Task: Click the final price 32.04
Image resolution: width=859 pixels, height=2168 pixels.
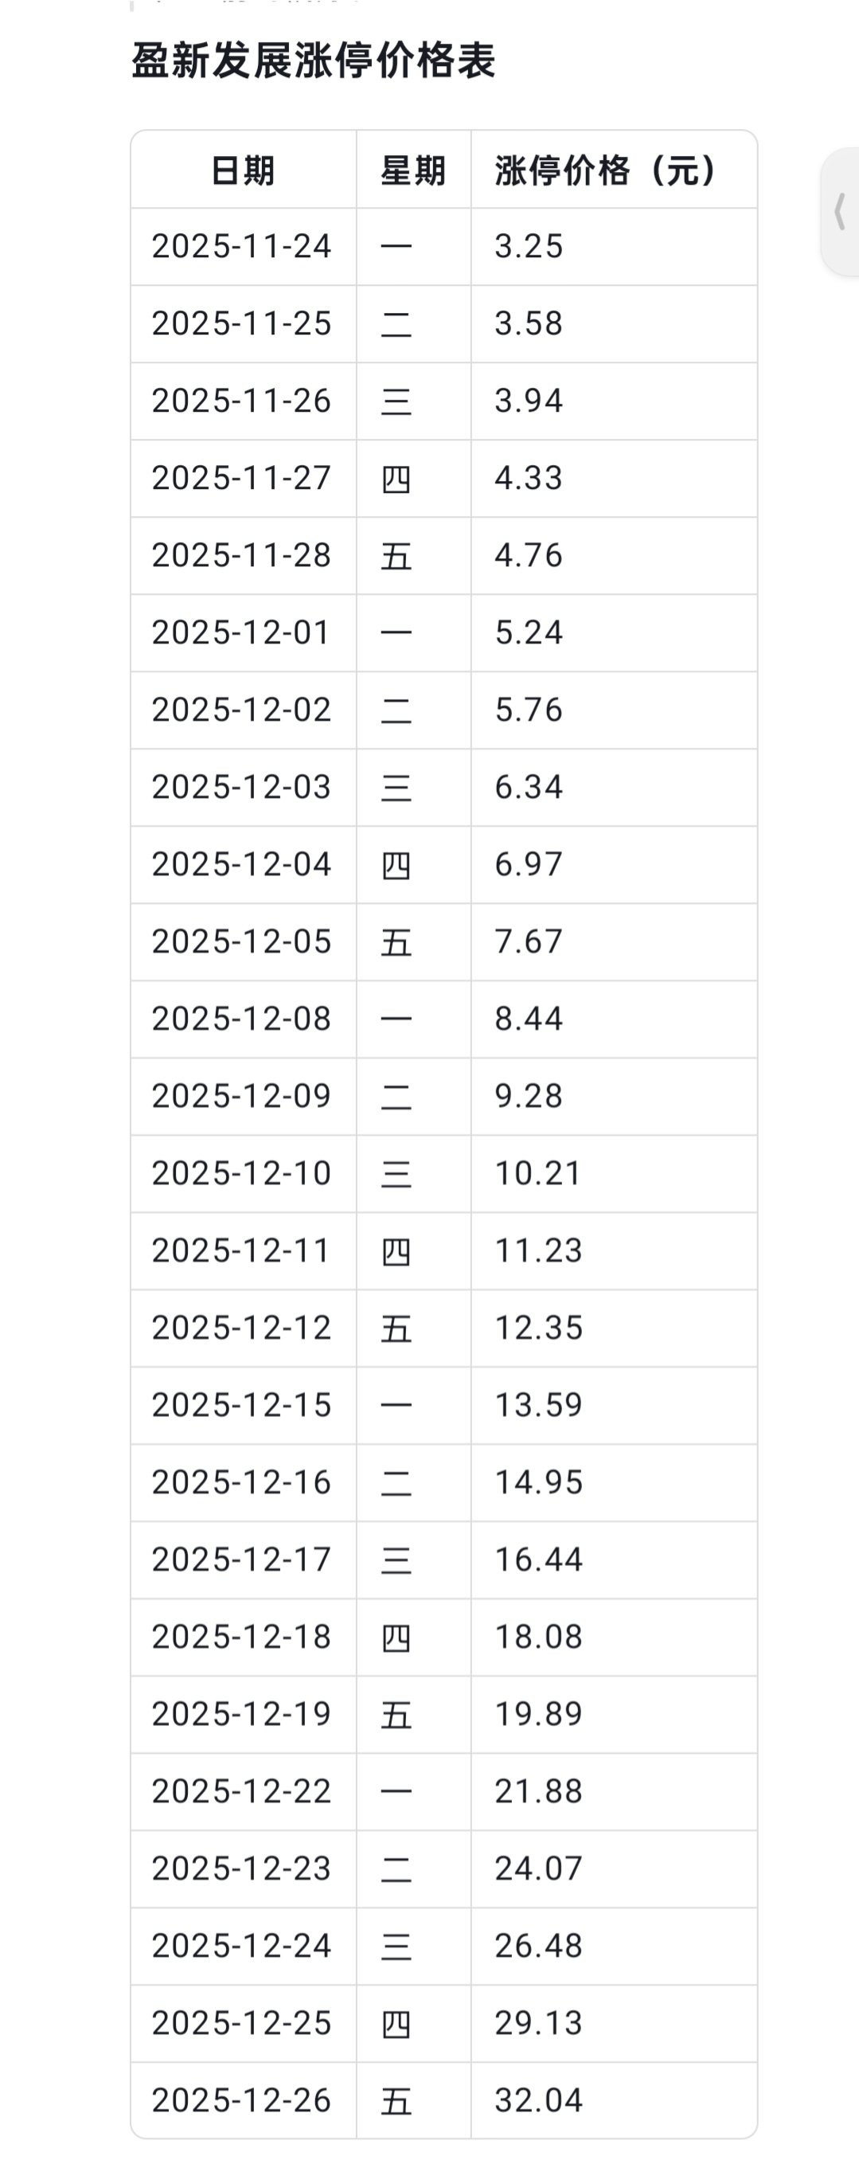Action: [x=538, y=2100]
